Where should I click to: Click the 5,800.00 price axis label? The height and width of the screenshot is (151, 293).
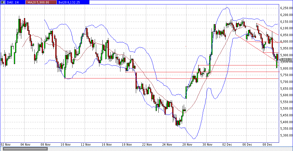pos(286,68)
